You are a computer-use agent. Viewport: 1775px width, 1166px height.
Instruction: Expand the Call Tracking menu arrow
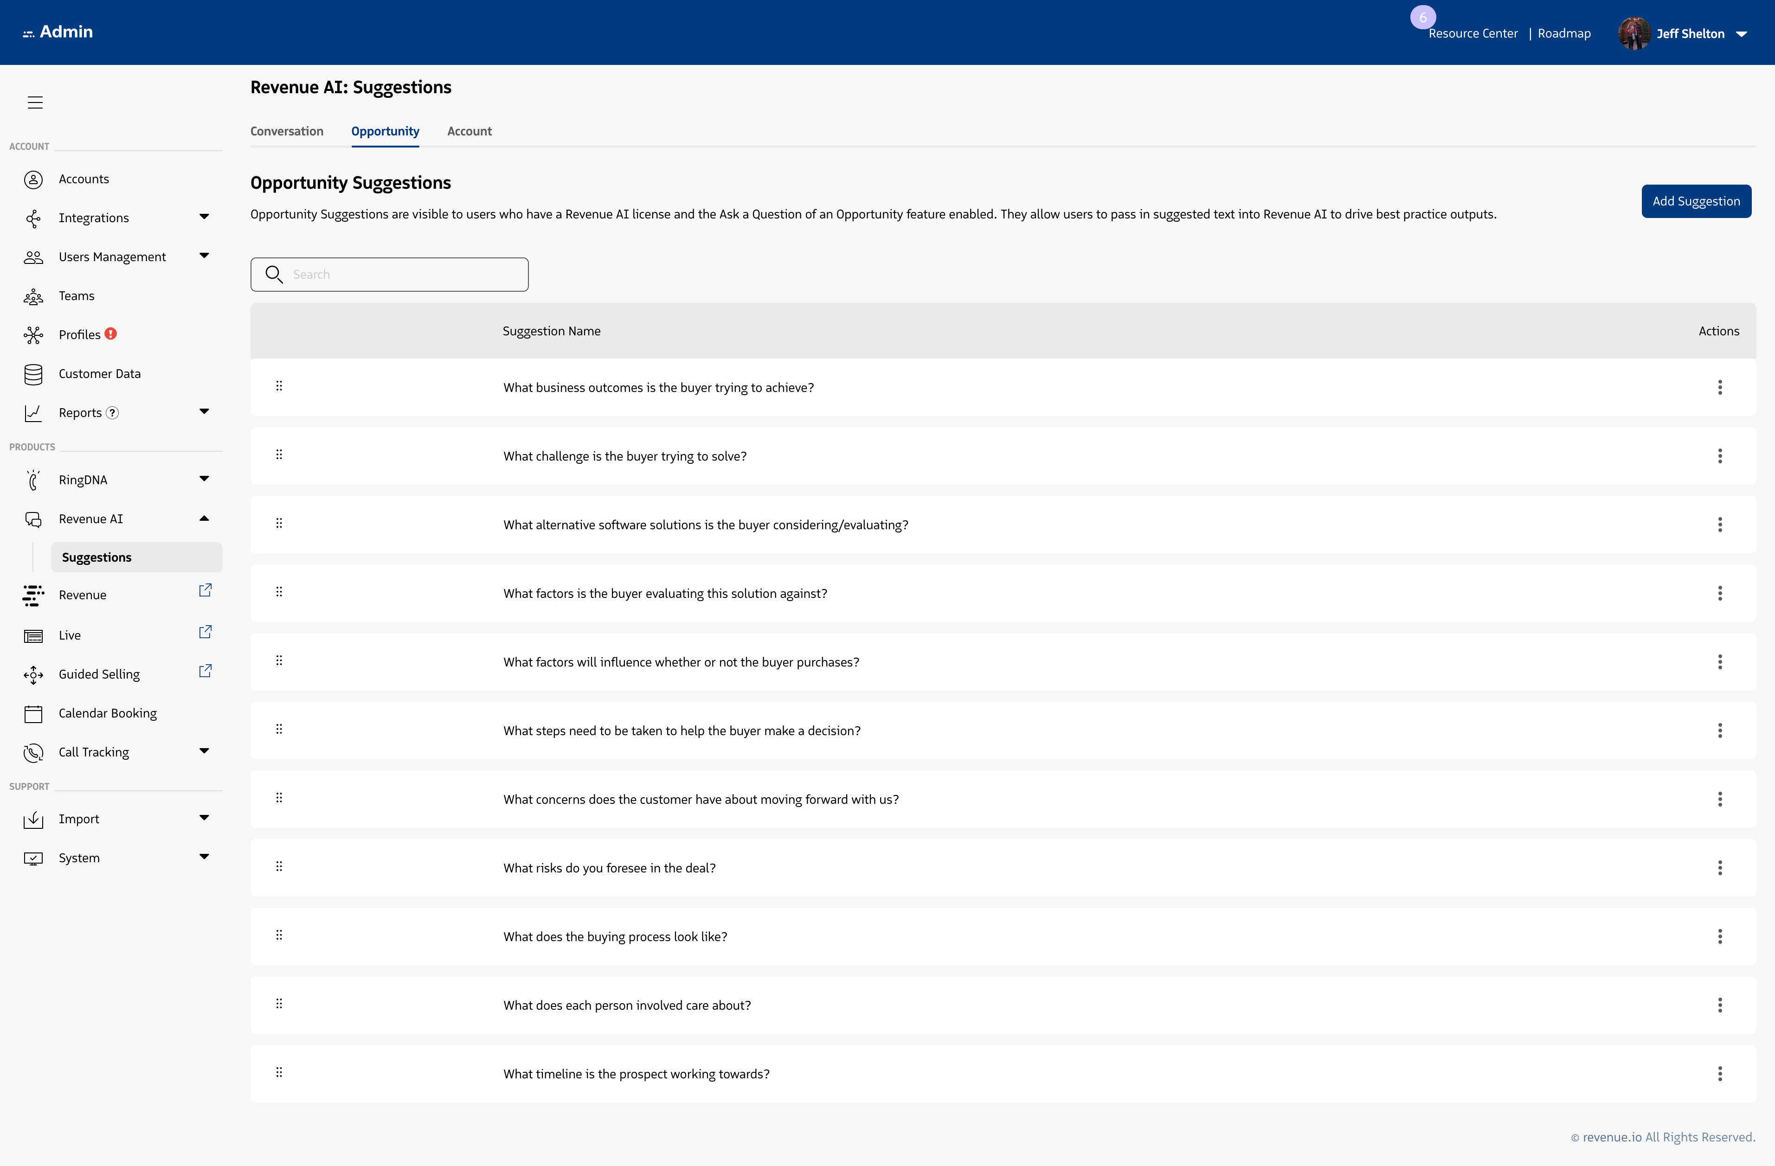click(x=204, y=751)
